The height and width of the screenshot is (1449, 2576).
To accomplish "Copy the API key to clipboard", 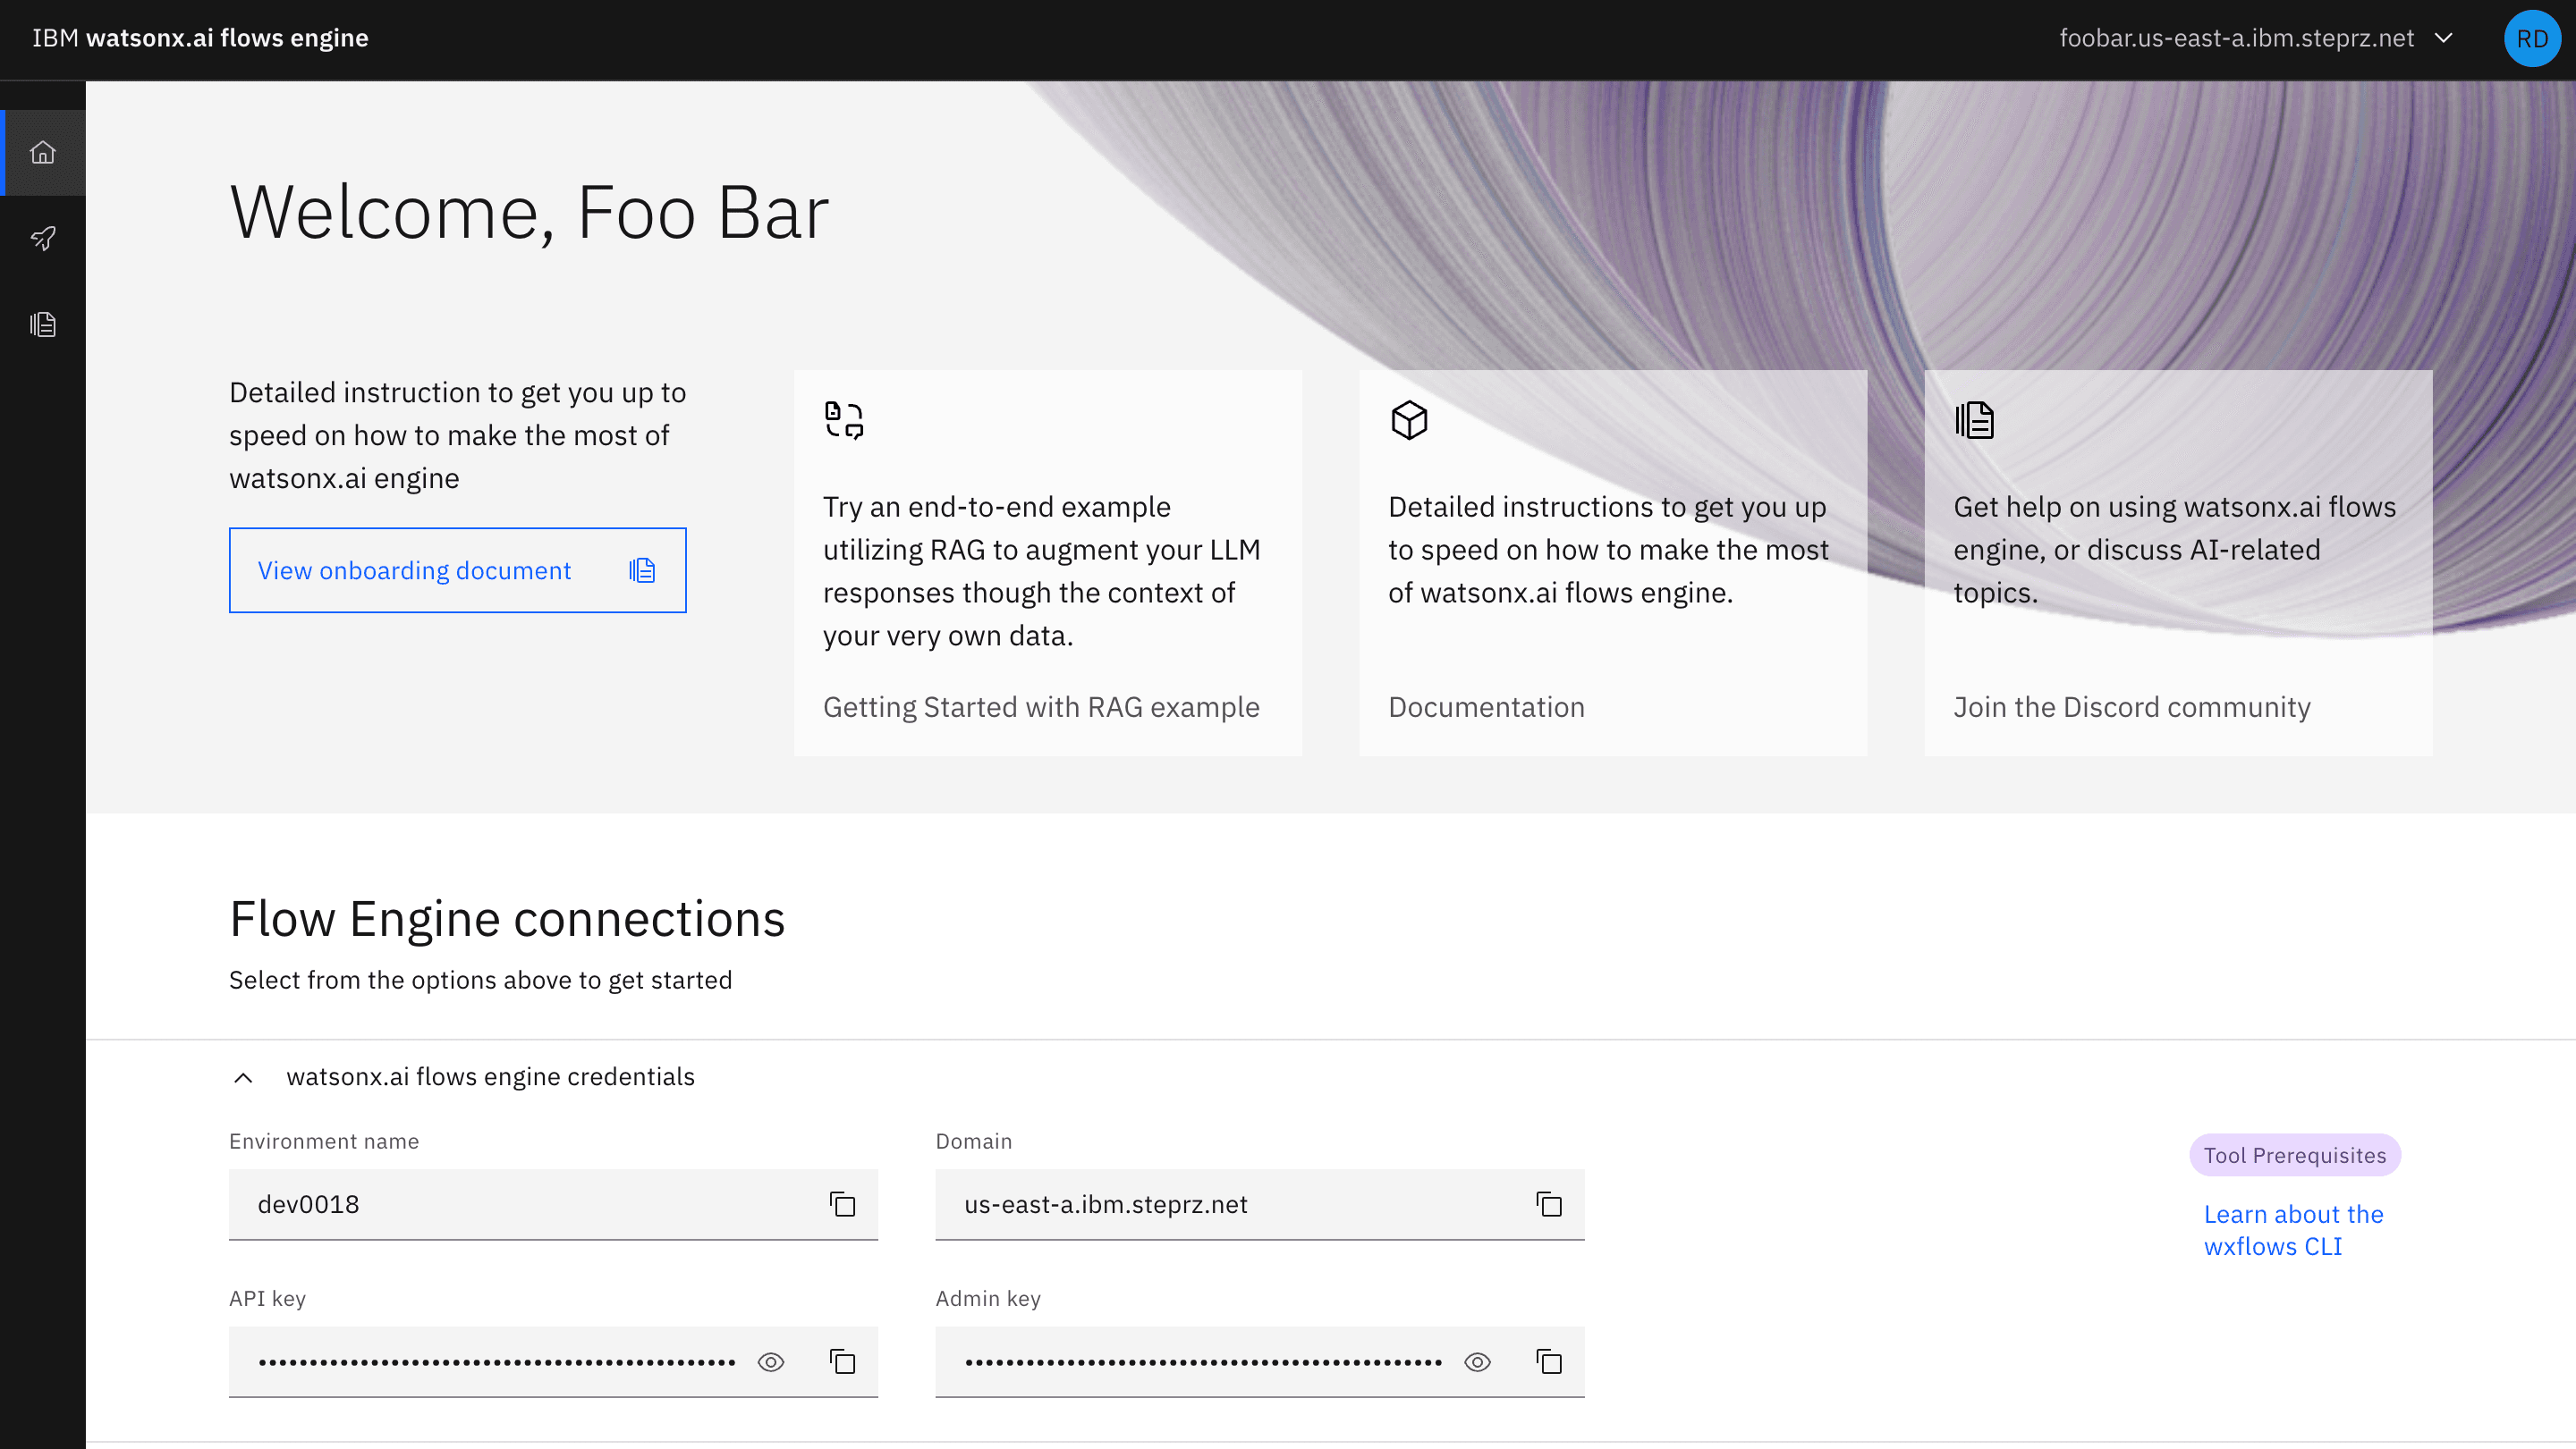I will click(842, 1361).
